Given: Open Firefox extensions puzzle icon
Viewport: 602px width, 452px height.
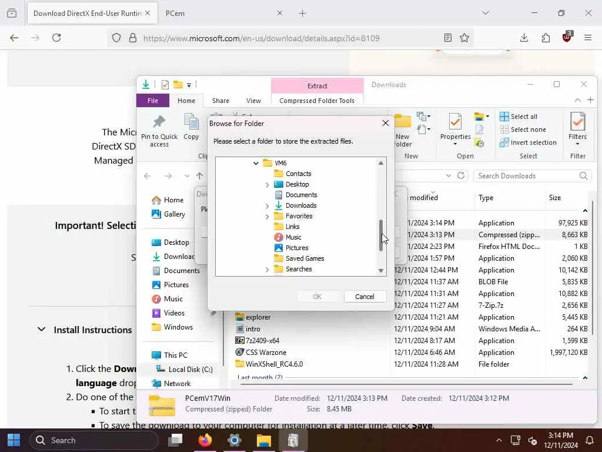Looking at the screenshot, I should pyautogui.click(x=546, y=38).
